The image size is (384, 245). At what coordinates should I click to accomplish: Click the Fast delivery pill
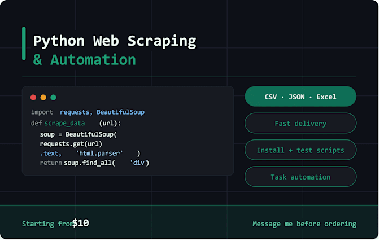[x=300, y=123]
